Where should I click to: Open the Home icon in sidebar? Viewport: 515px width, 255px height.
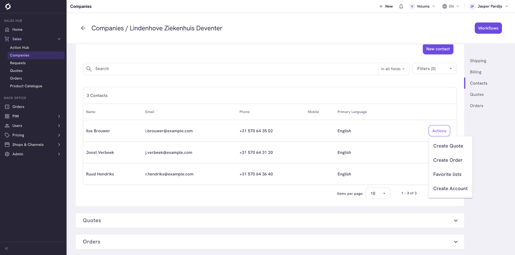(x=7, y=30)
